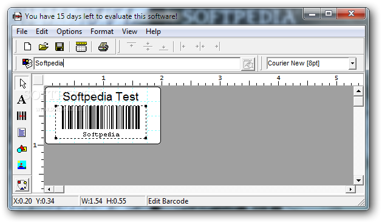The height and width of the screenshot is (223, 382).
Task: Select the 'Softpedia Test' text on label
Action: [x=101, y=96]
